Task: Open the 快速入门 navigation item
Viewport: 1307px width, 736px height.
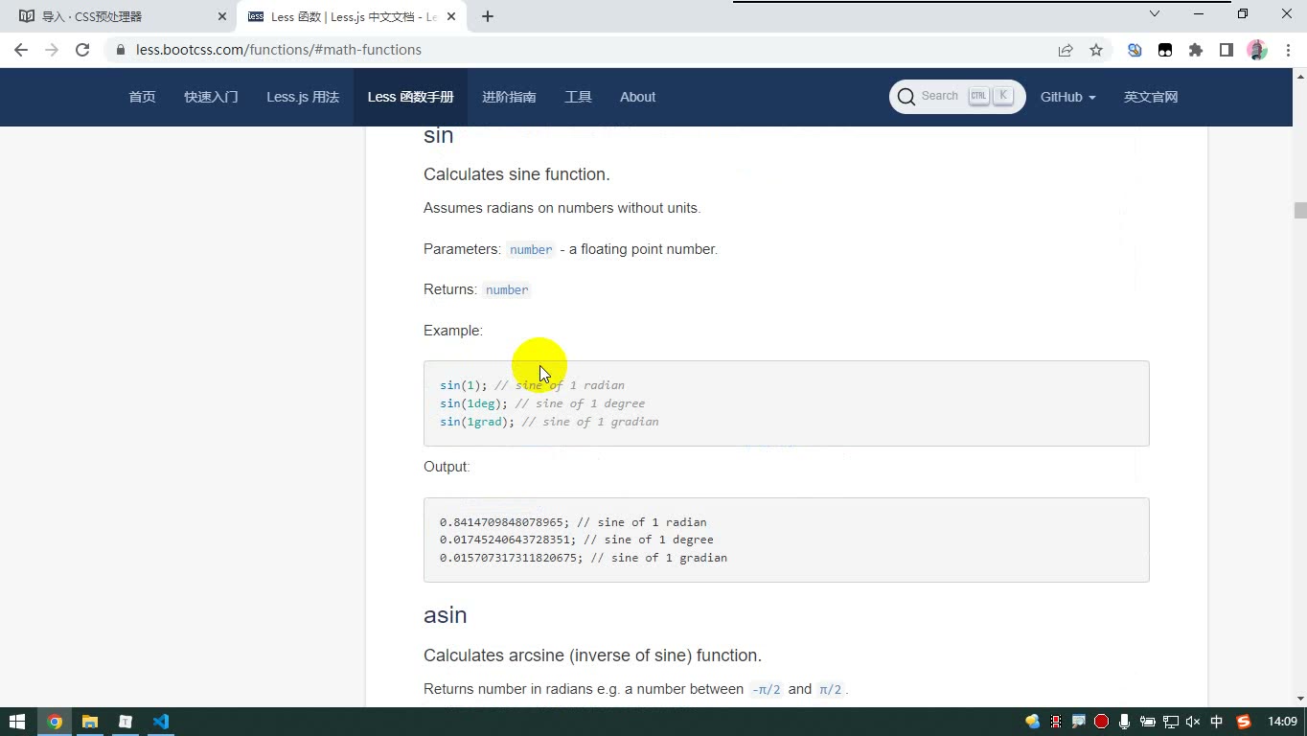Action: pyautogui.click(x=212, y=97)
